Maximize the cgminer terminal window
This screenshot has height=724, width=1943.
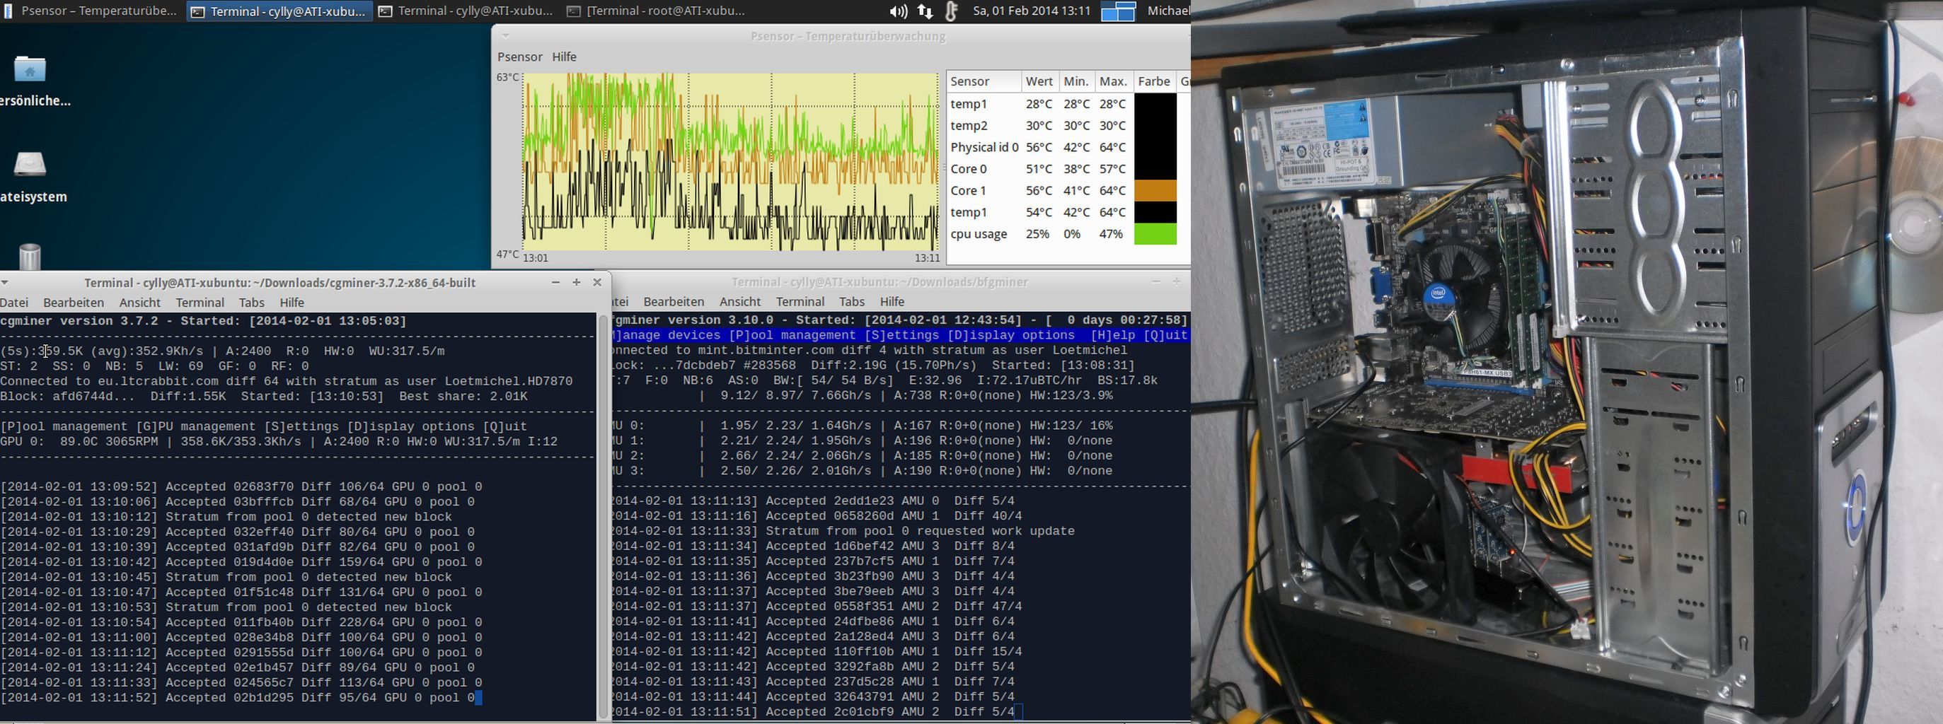[576, 283]
